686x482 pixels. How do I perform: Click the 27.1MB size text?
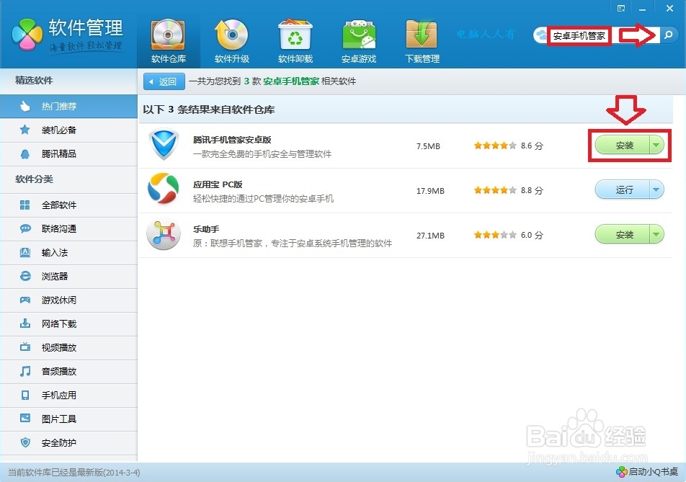tap(430, 236)
